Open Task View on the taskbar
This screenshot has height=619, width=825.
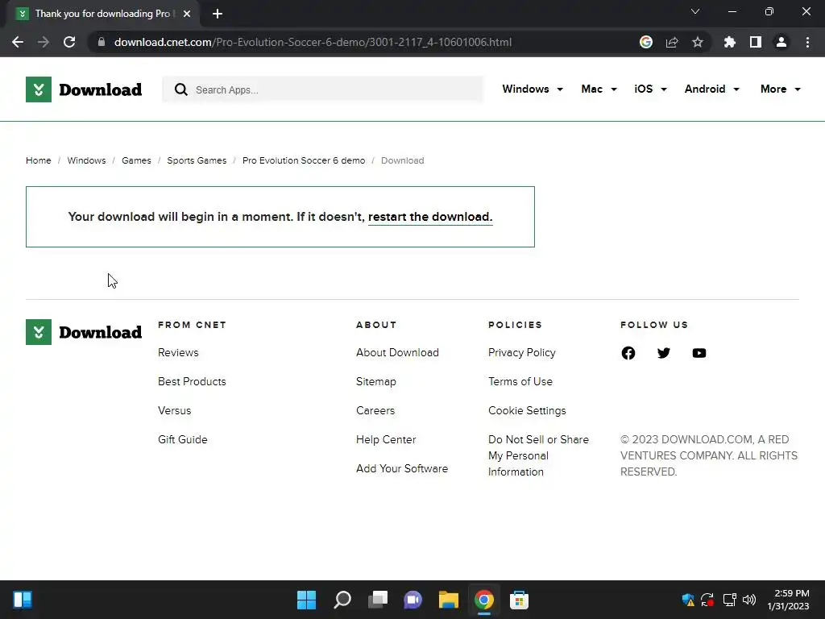pos(378,600)
